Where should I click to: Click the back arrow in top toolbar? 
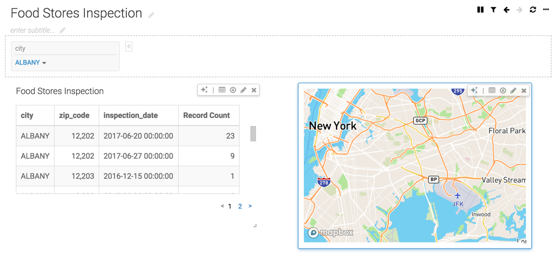[506, 10]
